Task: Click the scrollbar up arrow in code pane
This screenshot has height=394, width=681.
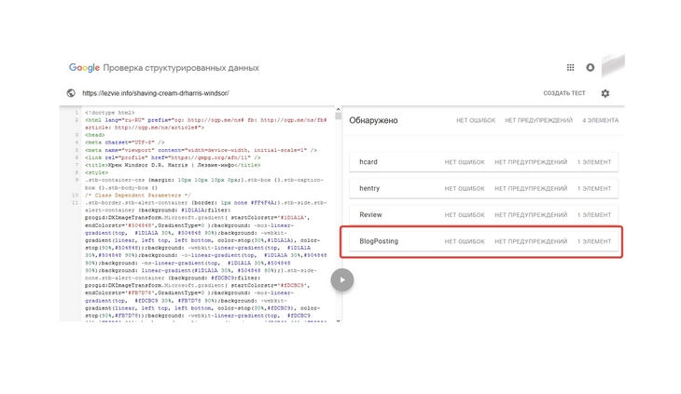Action: coord(339,111)
